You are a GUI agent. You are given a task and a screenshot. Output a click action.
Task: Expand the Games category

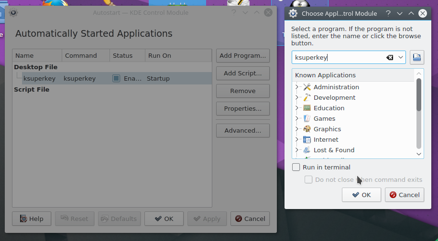click(x=296, y=118)
